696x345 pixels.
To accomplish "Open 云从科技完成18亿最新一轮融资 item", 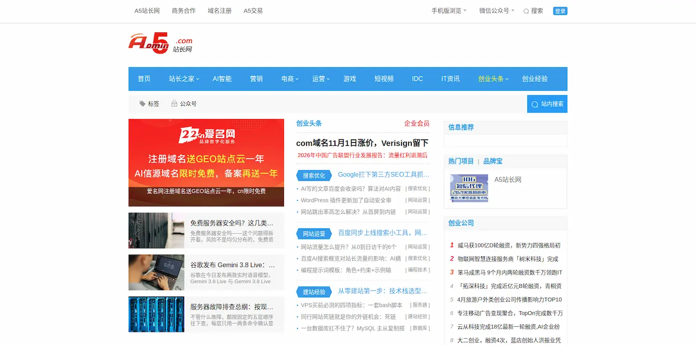I will click(x=508, y=327).
